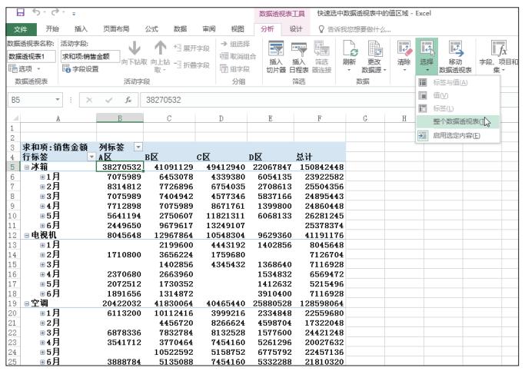The width and height of the screenshot is (525, 371).
Task: Click the fx insert function icon
Action: click(128, 100)
